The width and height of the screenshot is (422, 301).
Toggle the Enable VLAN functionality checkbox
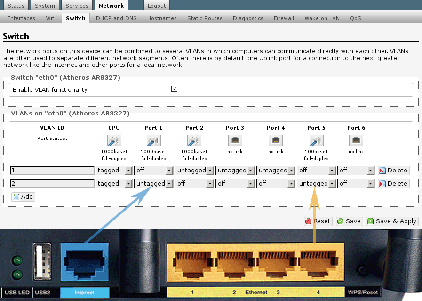click(175, 89)
